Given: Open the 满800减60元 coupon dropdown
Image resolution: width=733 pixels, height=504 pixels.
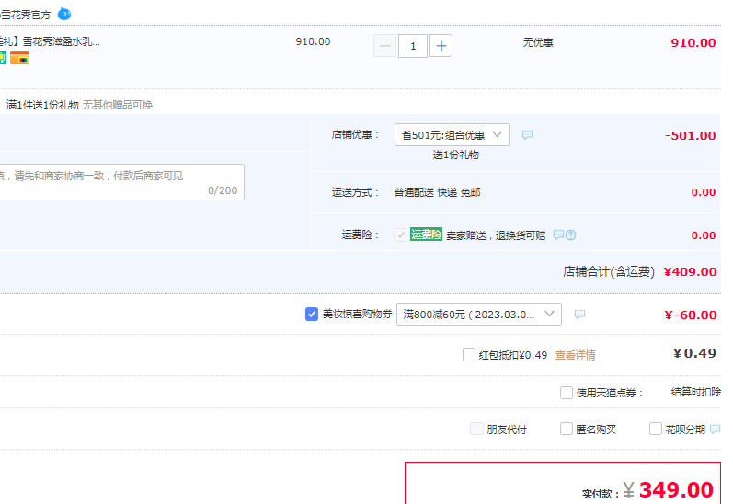Looking at the screenshot, I should 478,315.
